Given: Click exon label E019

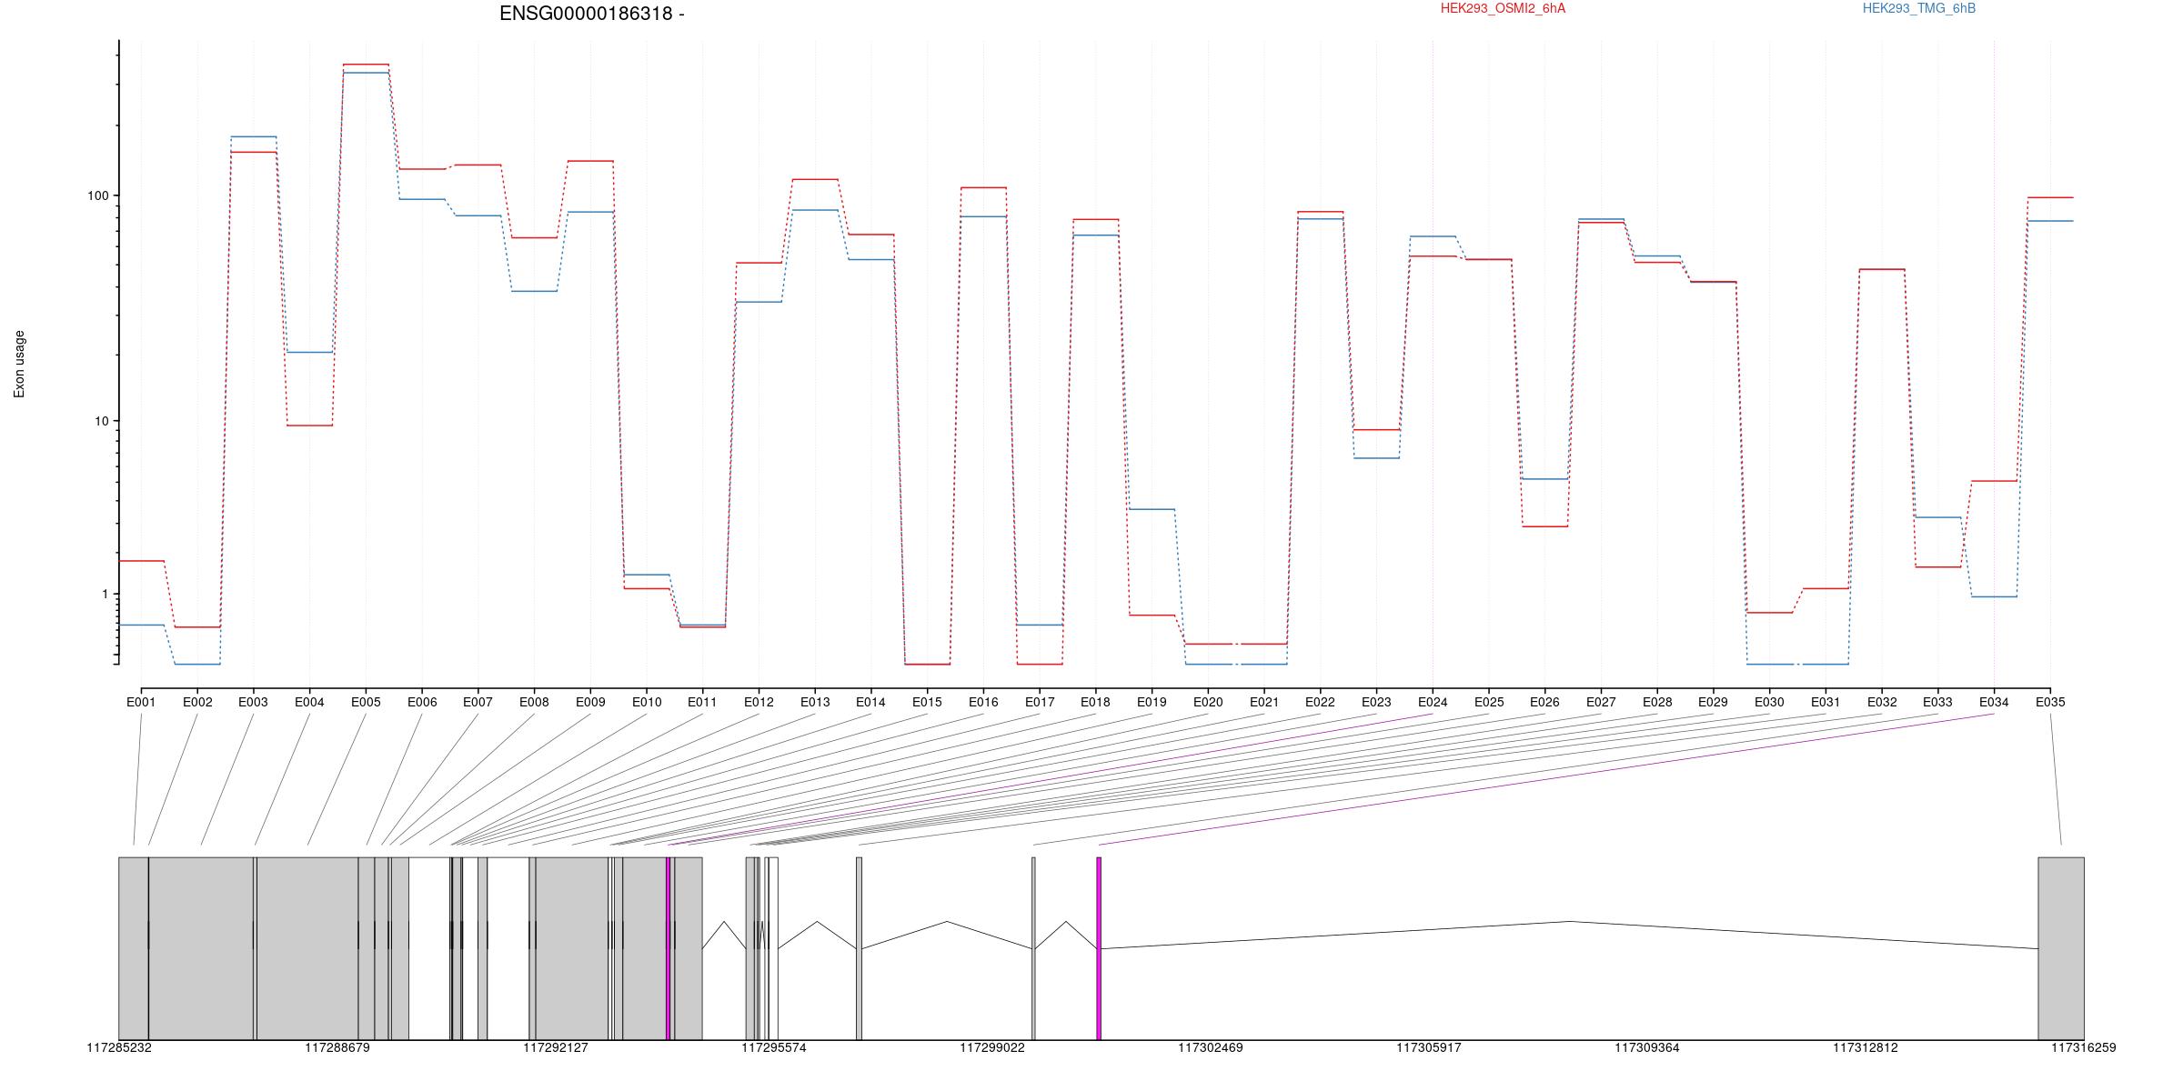Looking at the screenshot, I should point(1152,702).
